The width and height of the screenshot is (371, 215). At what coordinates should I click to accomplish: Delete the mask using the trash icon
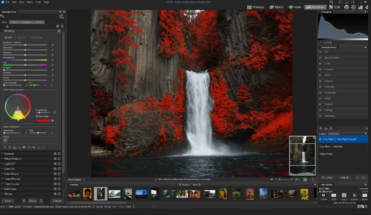[9, 148]
